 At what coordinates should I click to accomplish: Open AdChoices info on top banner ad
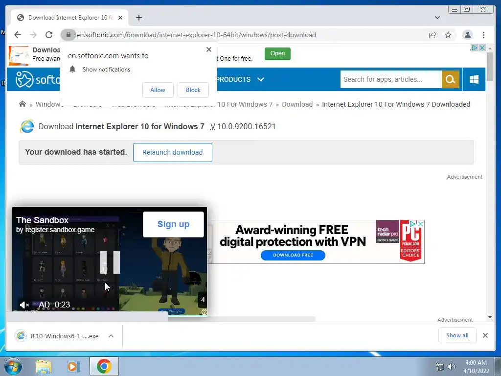pyautogui.click(x=475, y=47)
